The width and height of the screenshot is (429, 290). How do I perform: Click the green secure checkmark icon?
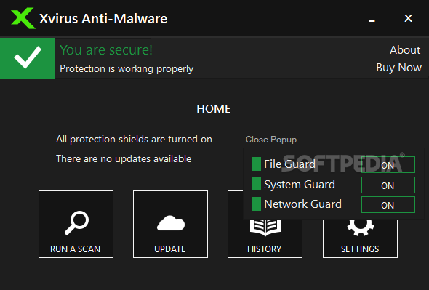coord(28,58)
